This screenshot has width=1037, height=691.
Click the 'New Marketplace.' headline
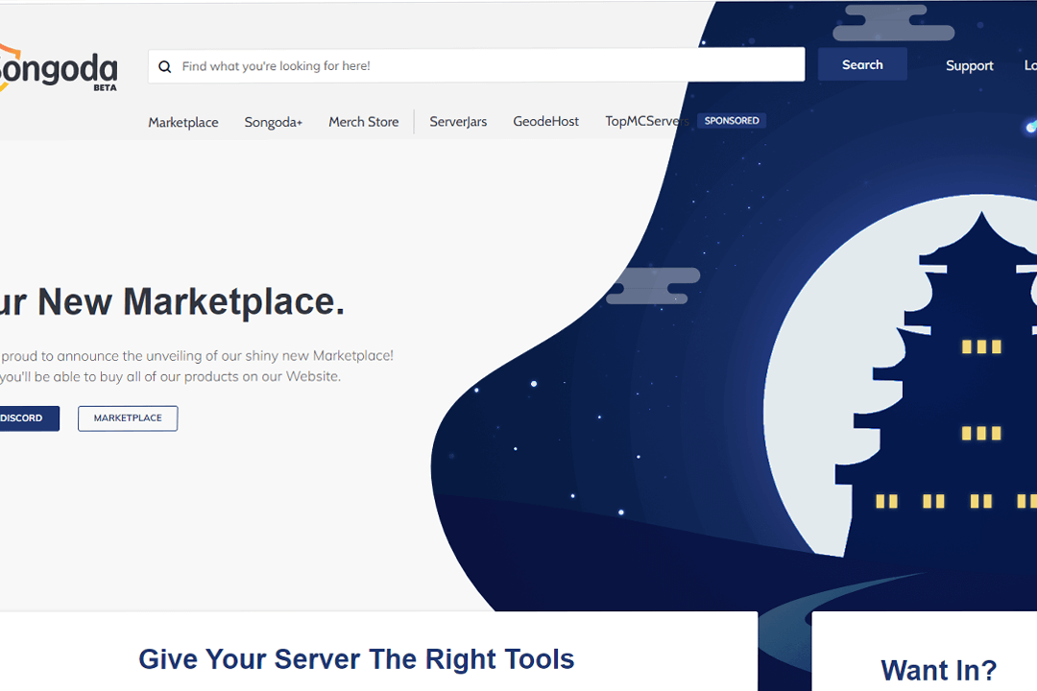pyautogui.click(x=191, y=301)
